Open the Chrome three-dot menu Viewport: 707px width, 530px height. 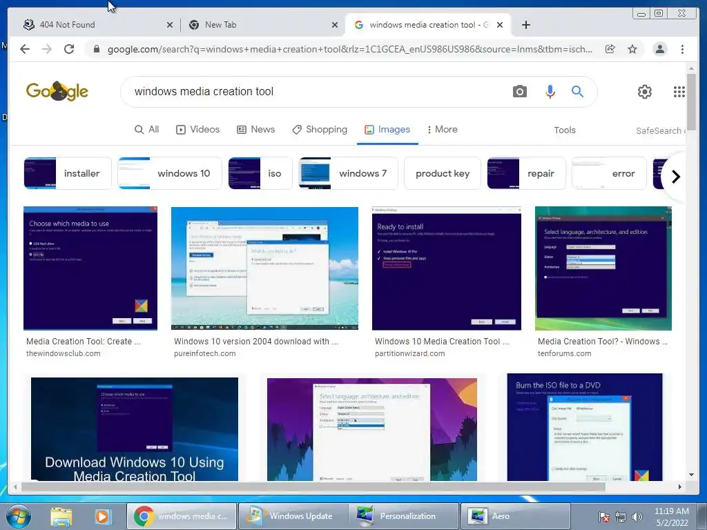tap(682, 49)
